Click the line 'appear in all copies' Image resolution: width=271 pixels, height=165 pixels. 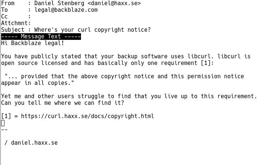coord(37,83)
